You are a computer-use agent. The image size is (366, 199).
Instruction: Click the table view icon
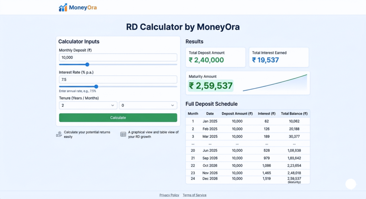[x=123, y=134]
